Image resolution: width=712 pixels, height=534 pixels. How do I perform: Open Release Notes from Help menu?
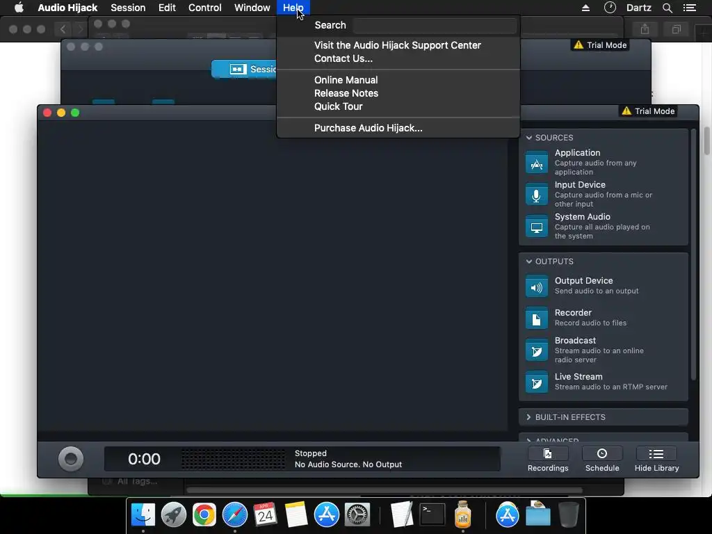346,93
